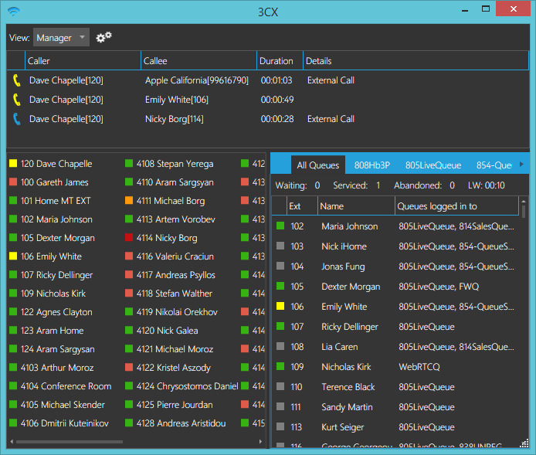Open the 805LiveQueue tab
This screenshot has height=455, width=536.
(x=433, y=165)
